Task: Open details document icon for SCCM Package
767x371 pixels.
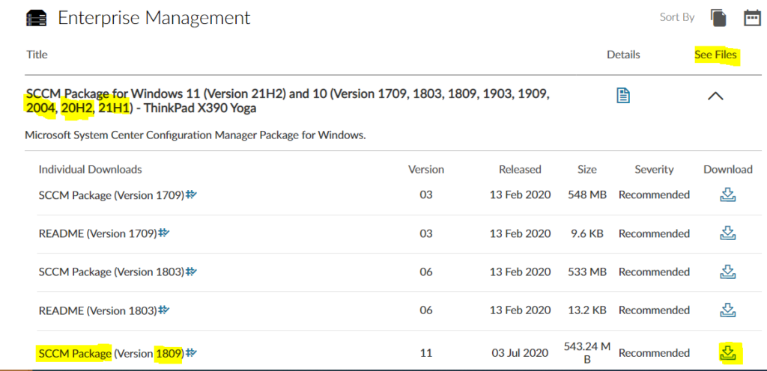Action: point(623,96)
